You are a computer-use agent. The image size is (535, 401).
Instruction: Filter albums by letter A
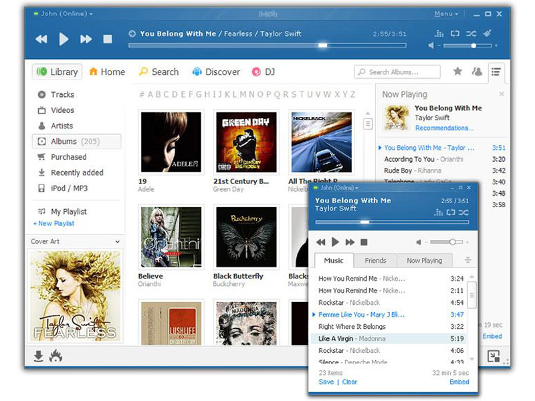(x=150, y=94)
